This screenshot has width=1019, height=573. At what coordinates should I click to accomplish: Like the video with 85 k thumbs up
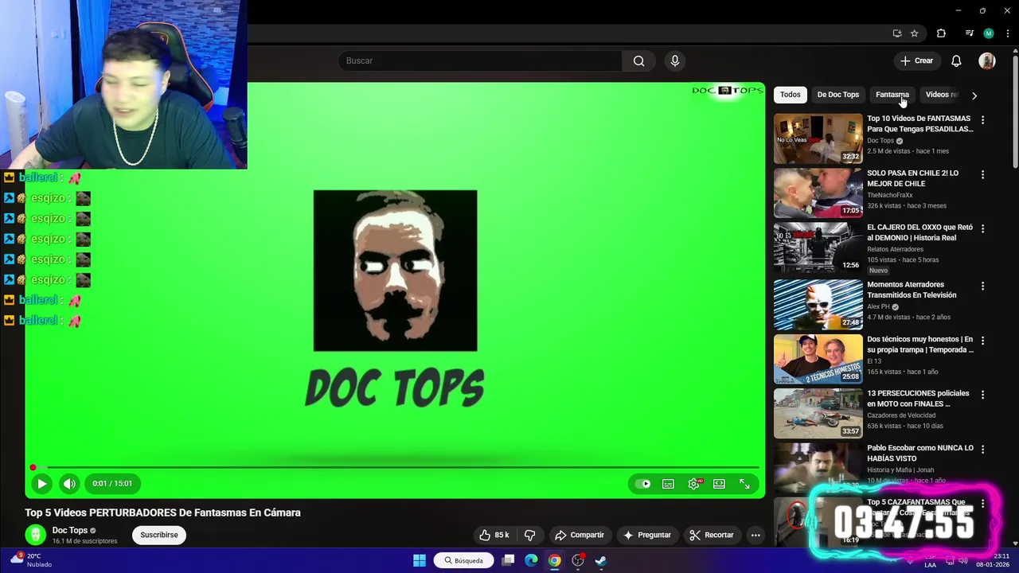pyautogui.click(x=494, y=535)
